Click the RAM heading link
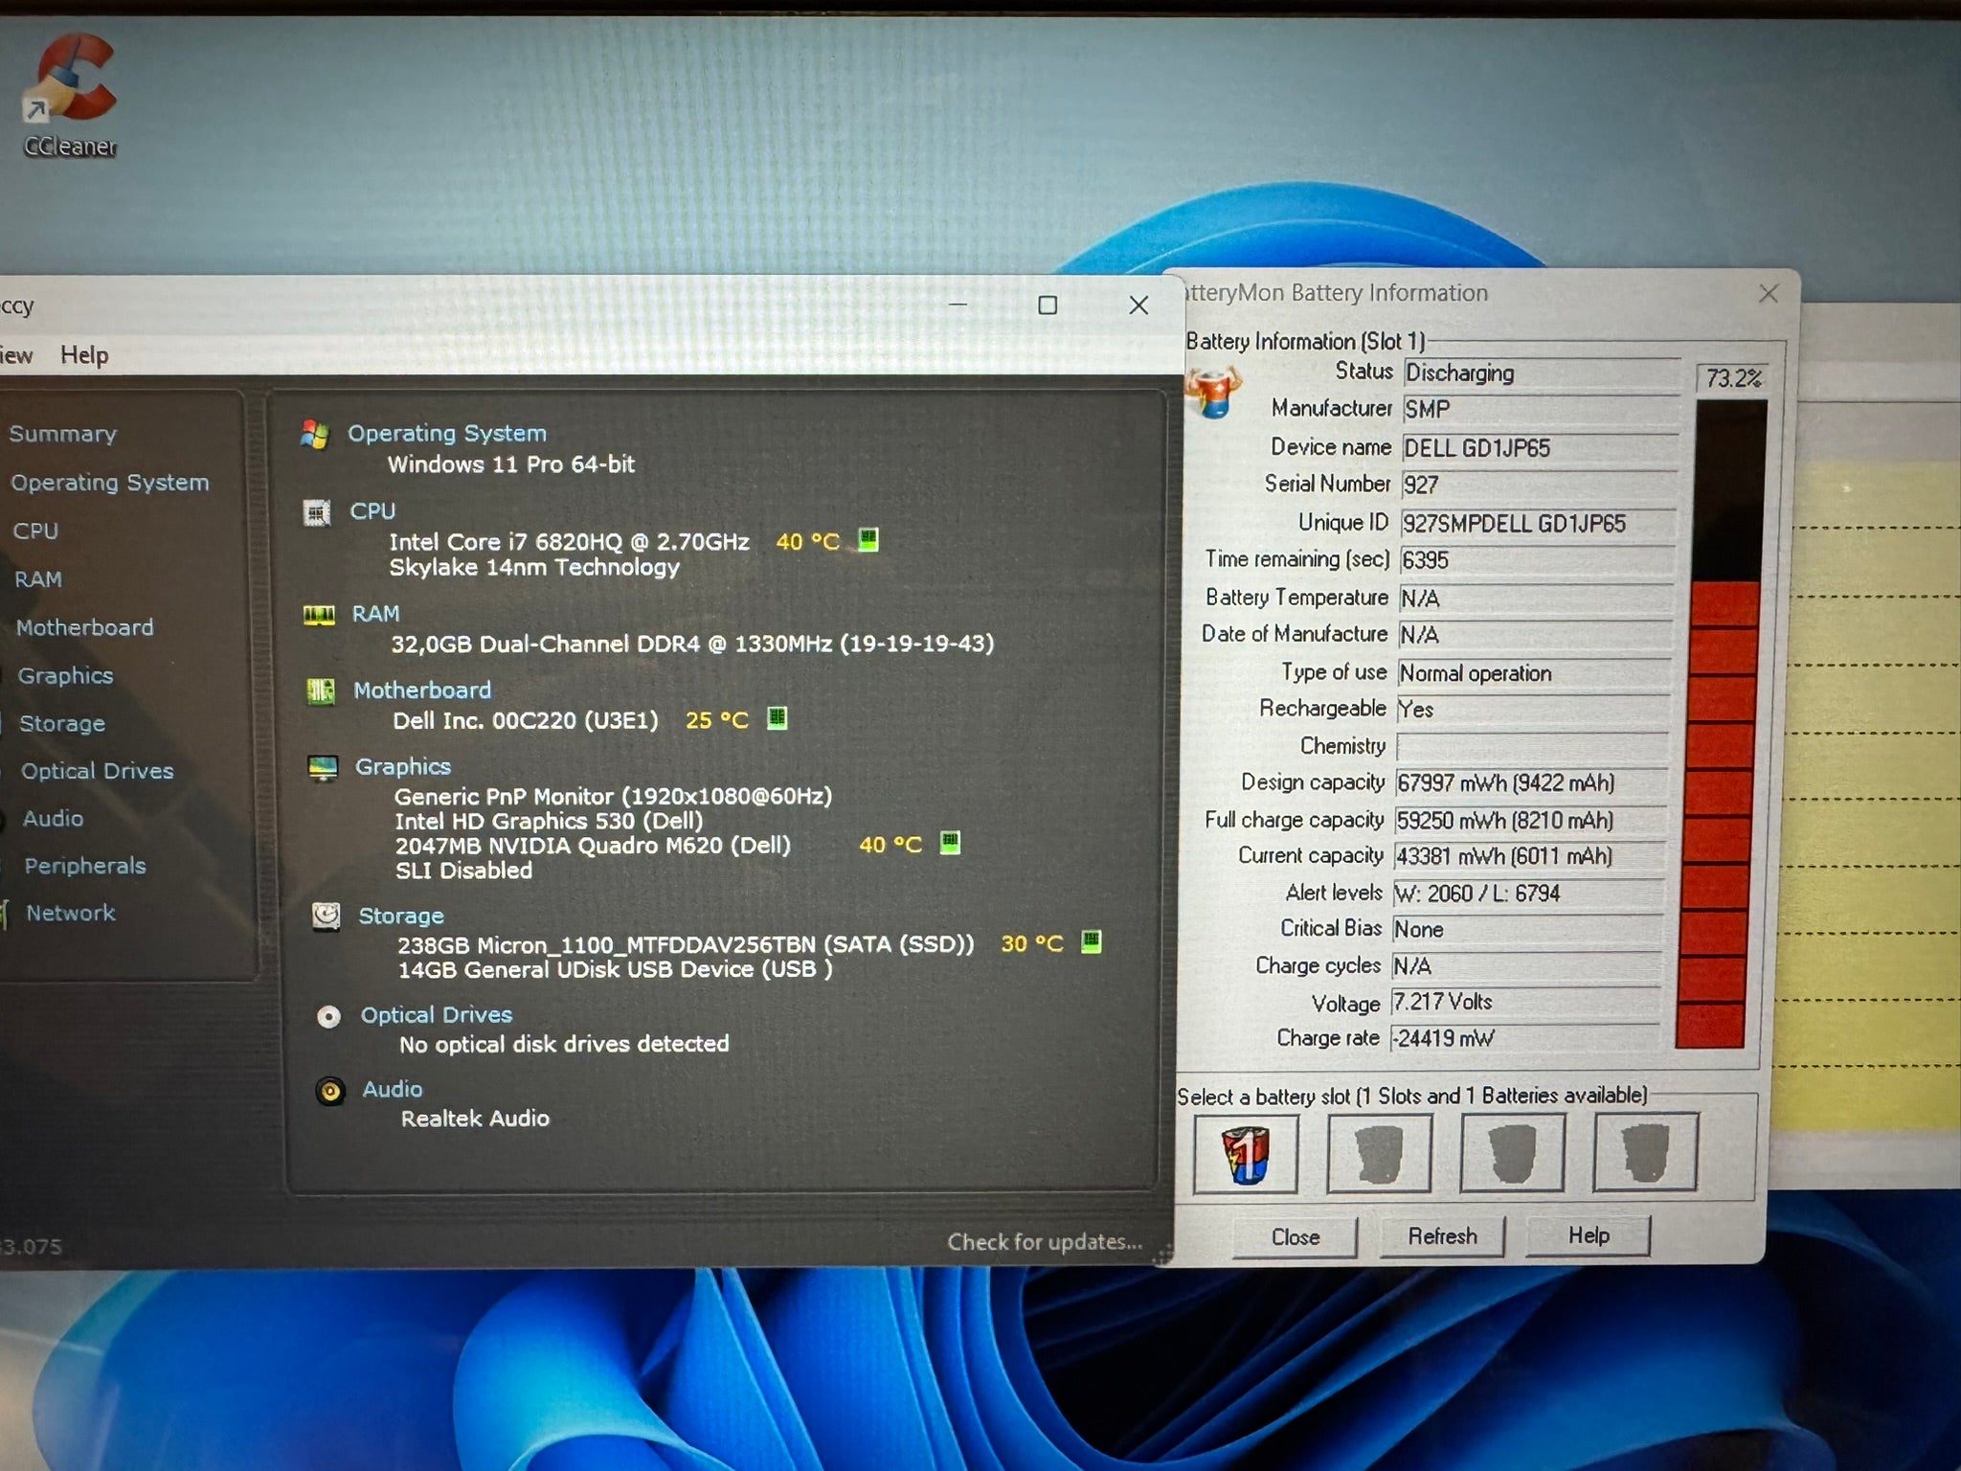 (x=375, y=614)
